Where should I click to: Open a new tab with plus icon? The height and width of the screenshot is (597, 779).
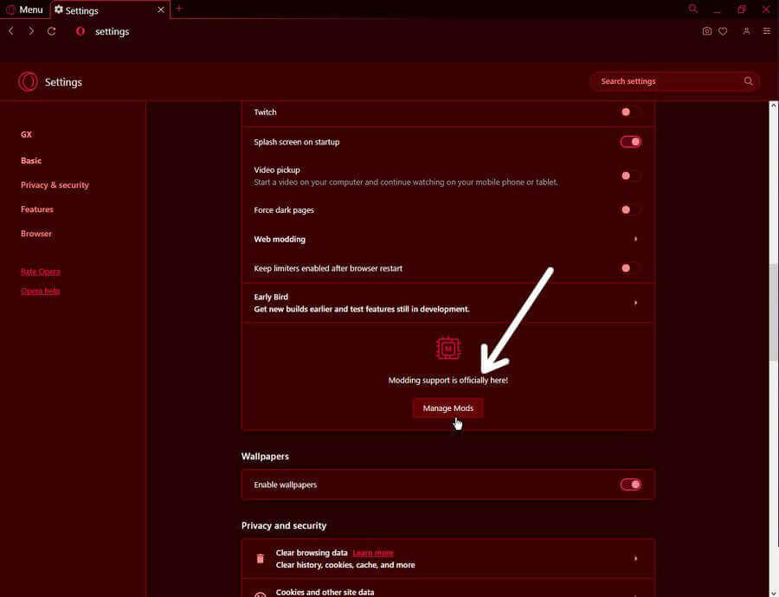tap(179, 9)
